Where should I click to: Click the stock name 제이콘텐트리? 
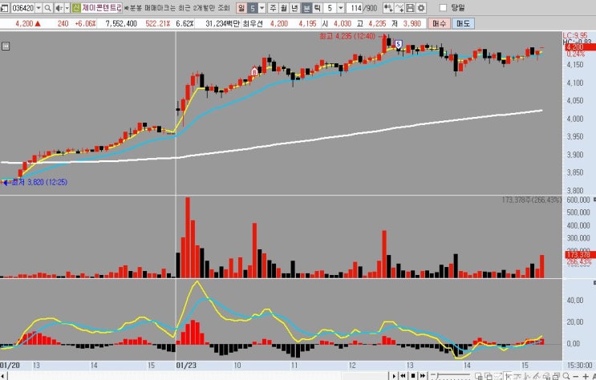point(102,8)
